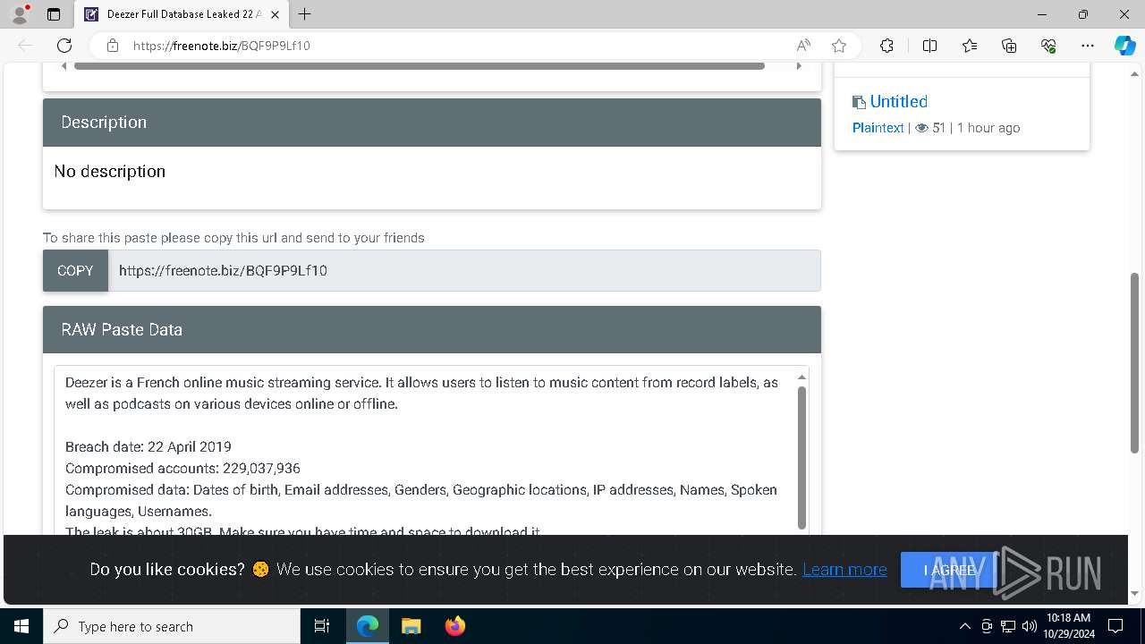Open the Windows Start menu
This screenshot has height=644, width=1145.
point(21,626)
